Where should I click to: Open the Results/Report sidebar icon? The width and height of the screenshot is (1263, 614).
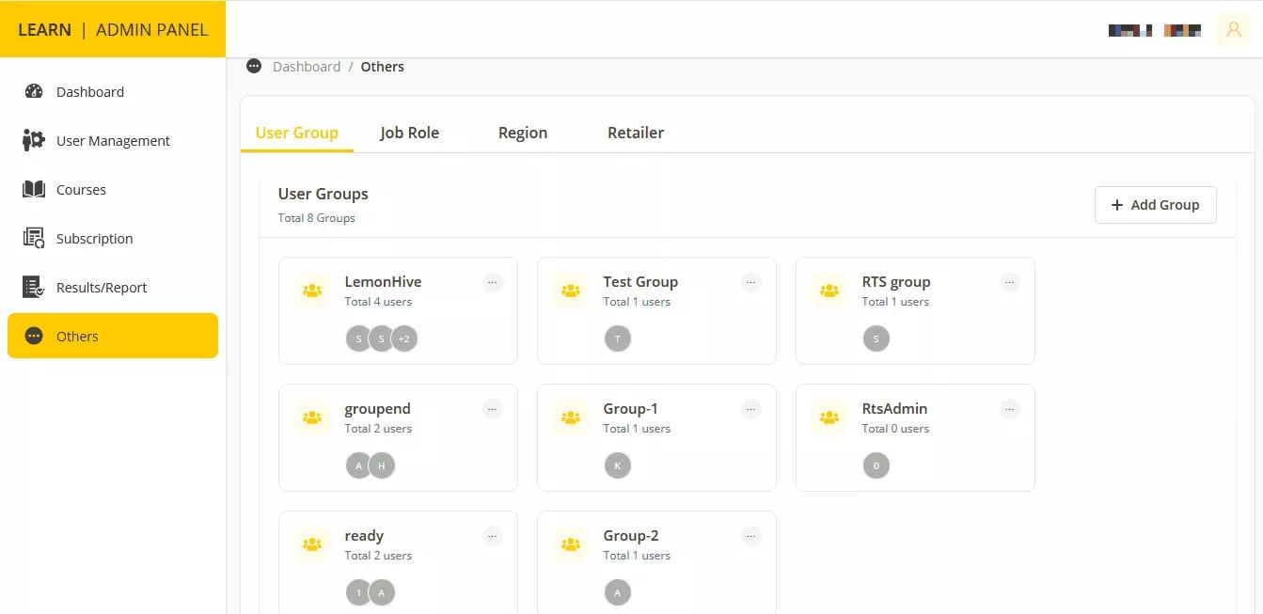point(34,288)
